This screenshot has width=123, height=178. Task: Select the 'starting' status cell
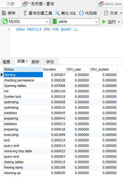pyautogui.click(x=23, y=75)
